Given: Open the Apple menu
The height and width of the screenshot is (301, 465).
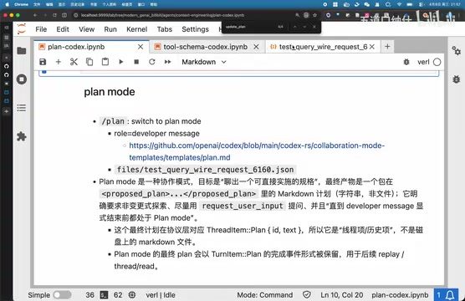Looking at the screenshot, I should click(x=7, y=4).
